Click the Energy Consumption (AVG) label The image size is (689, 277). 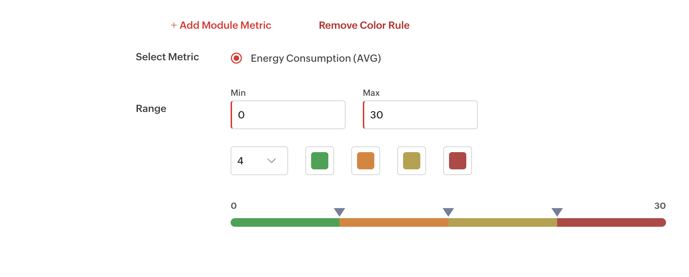pyautogui.click(x=315, y=58)
